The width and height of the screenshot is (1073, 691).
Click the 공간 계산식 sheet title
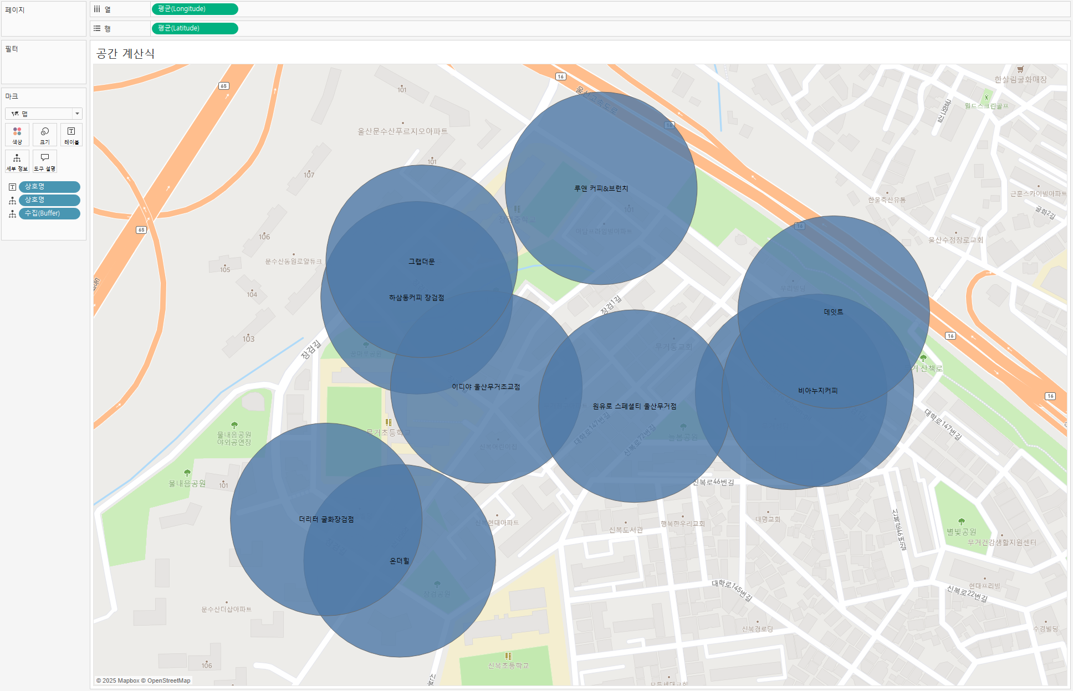(125, 54)
